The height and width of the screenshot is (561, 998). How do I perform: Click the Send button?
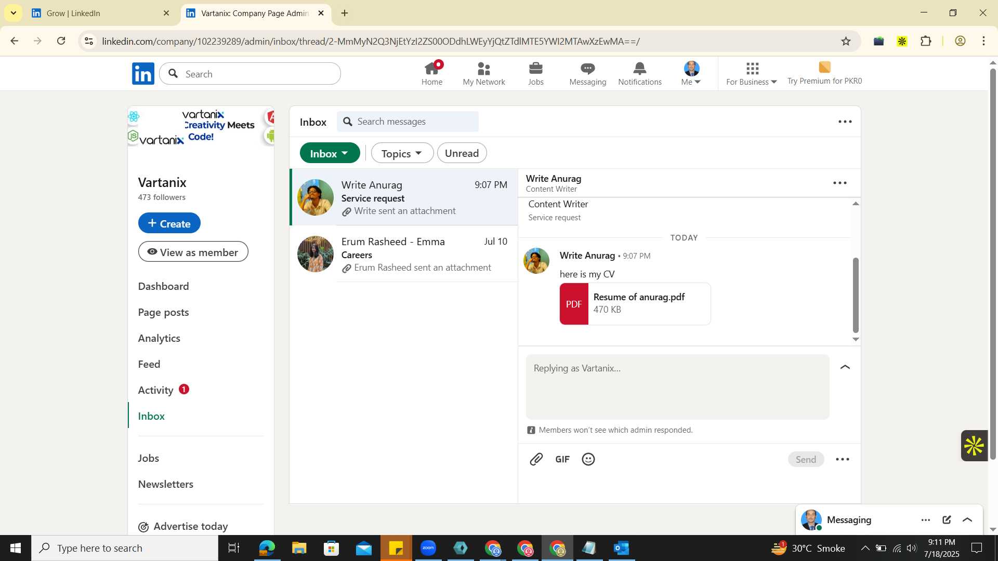pos(806,459)
